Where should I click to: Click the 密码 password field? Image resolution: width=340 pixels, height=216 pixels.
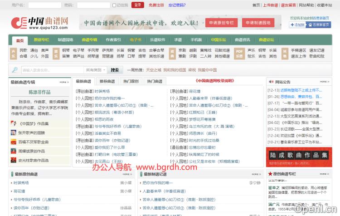pyautogui.click(x=94, y=5)
